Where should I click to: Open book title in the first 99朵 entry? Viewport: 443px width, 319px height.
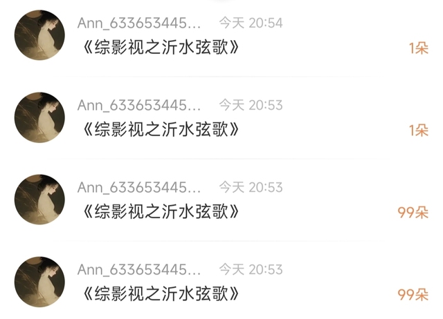click(x=161, y=212)
